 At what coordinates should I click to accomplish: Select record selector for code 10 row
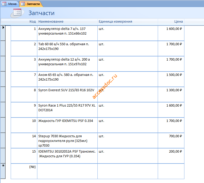pyautogui.click(x=3, y=125)
